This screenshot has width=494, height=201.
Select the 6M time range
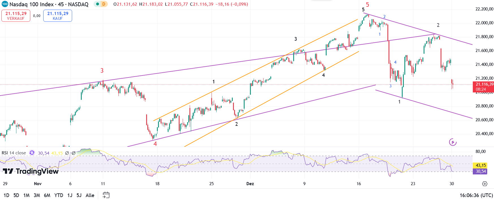click(x=47, y=195)
